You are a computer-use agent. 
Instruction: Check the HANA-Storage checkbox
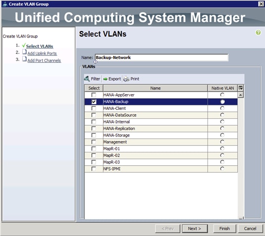[x=94, y=135]
